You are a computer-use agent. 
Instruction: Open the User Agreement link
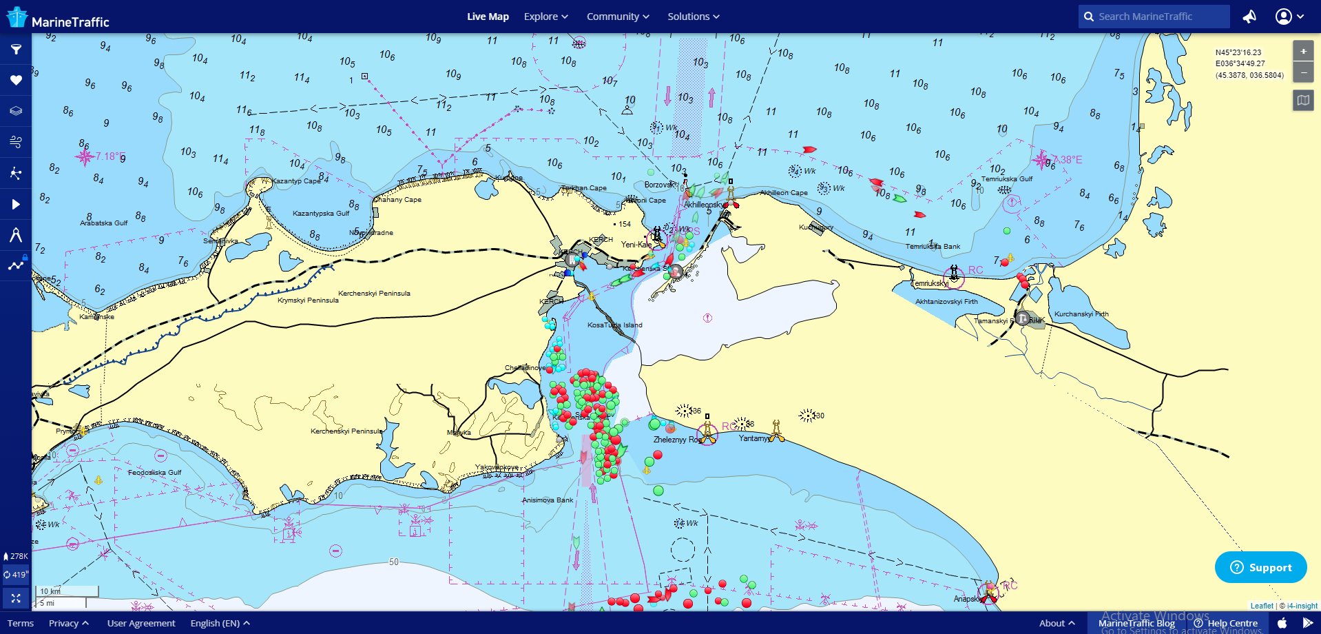[141, 623]
